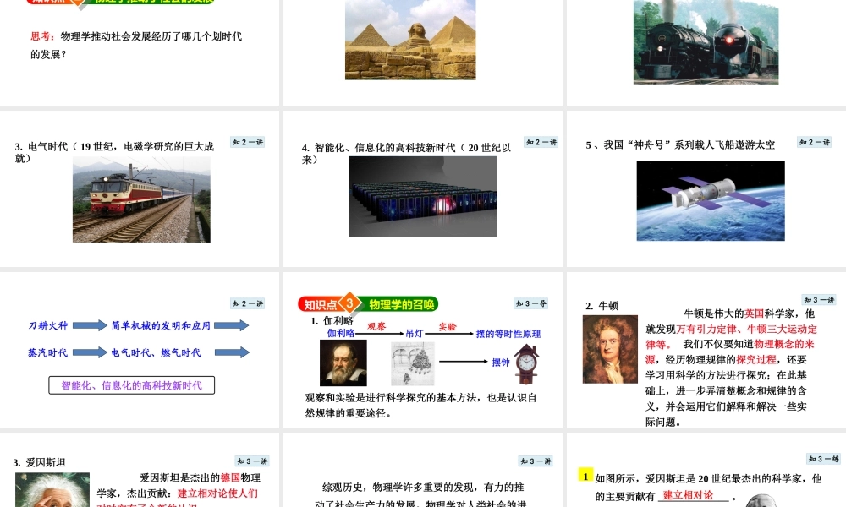
Task: Click the heading 2. 牛顿
Action: [602, 306]
